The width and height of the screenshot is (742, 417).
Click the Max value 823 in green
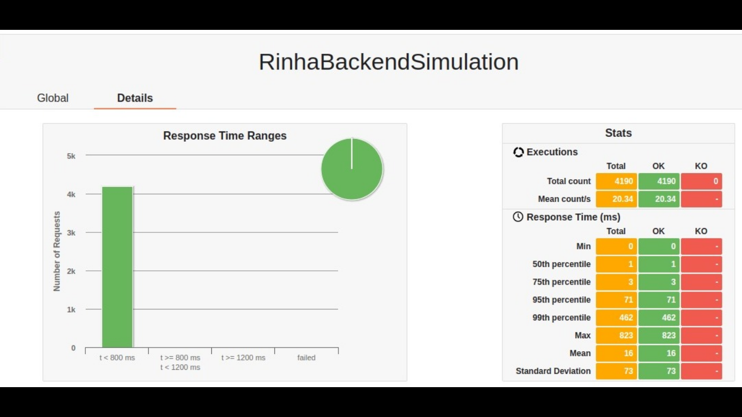tap(658, 336)
